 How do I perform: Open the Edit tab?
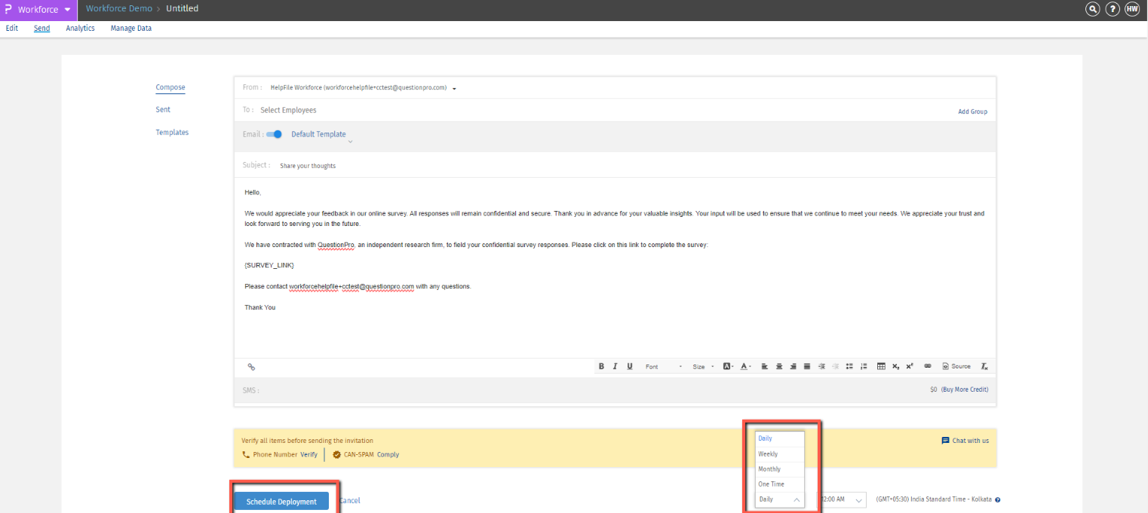click(11, 29)
